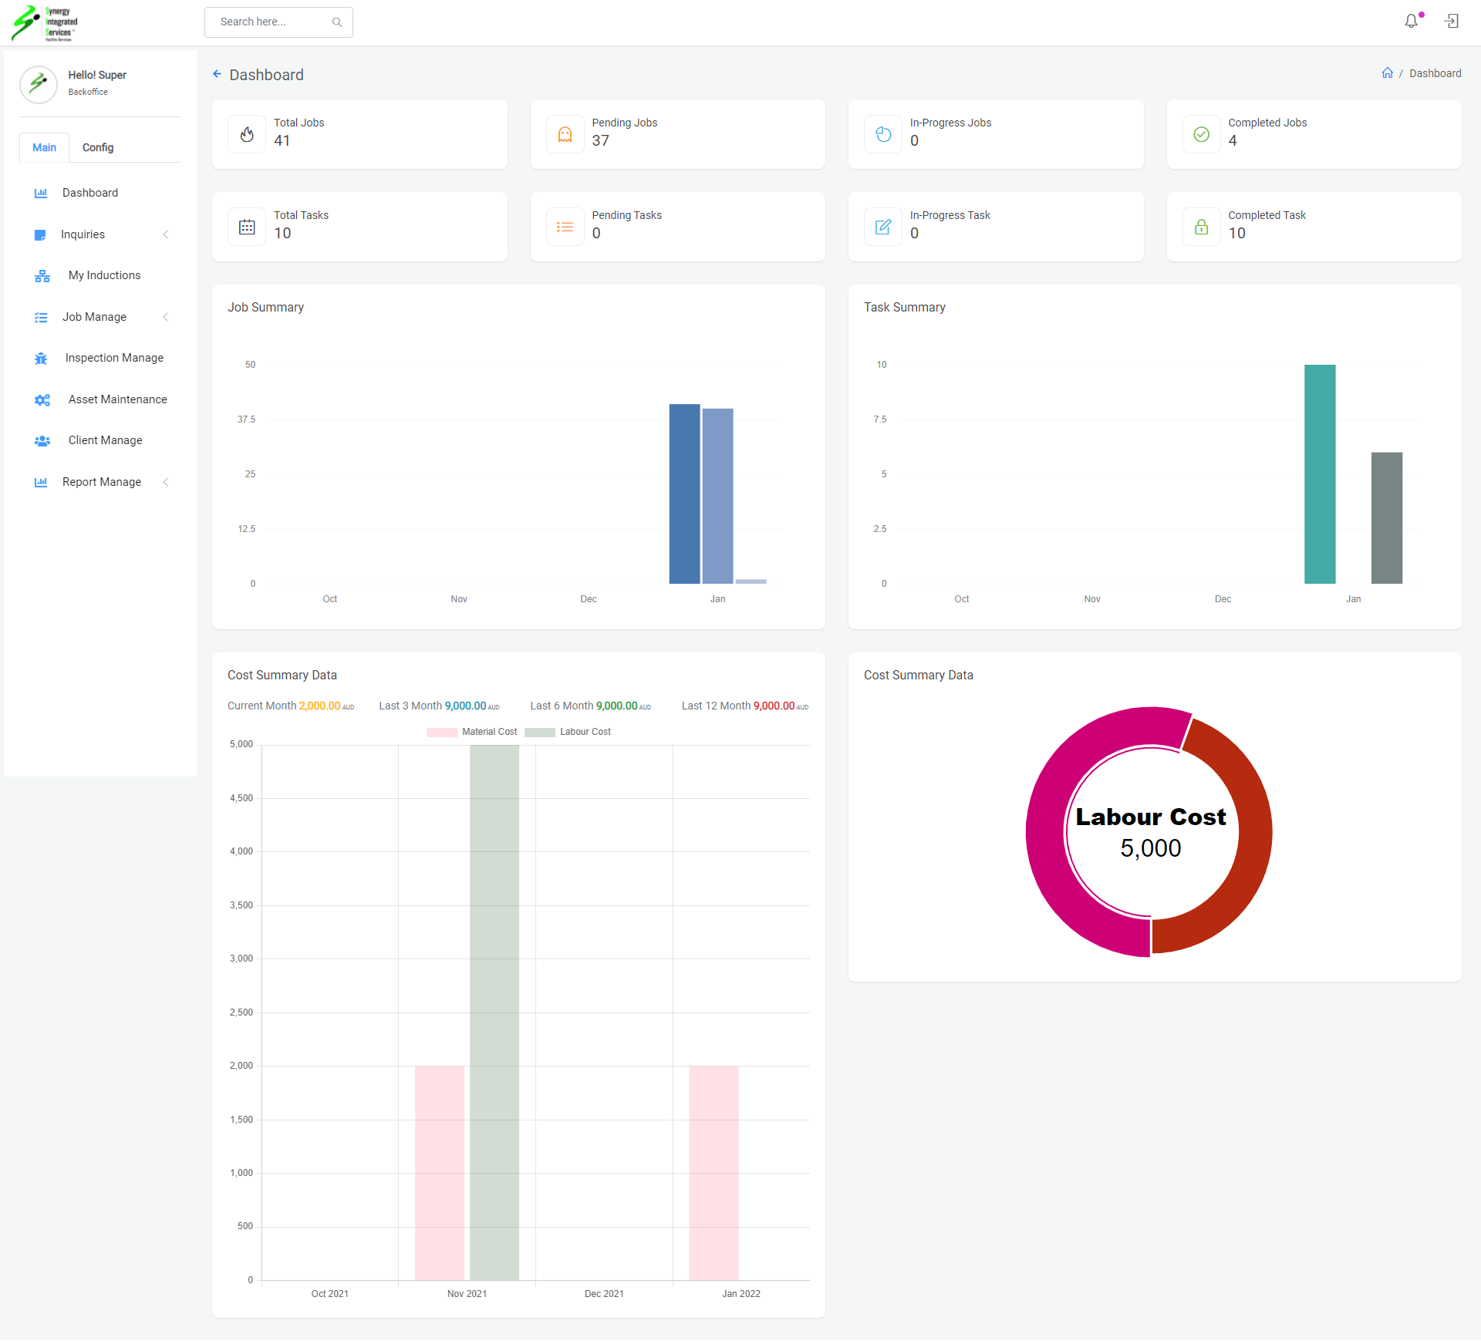Click the Completed Jobs checkmark icon
This screenshot has width=1481, height=1341.
pyautogui.click(x=1201, y=134)
